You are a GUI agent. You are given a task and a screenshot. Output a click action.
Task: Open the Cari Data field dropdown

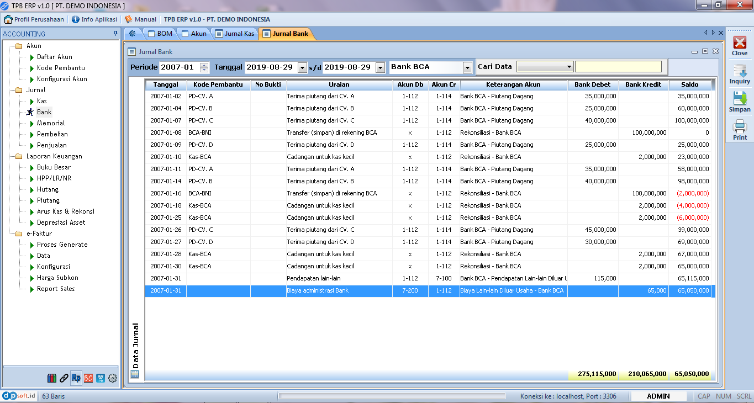point(569,67)
